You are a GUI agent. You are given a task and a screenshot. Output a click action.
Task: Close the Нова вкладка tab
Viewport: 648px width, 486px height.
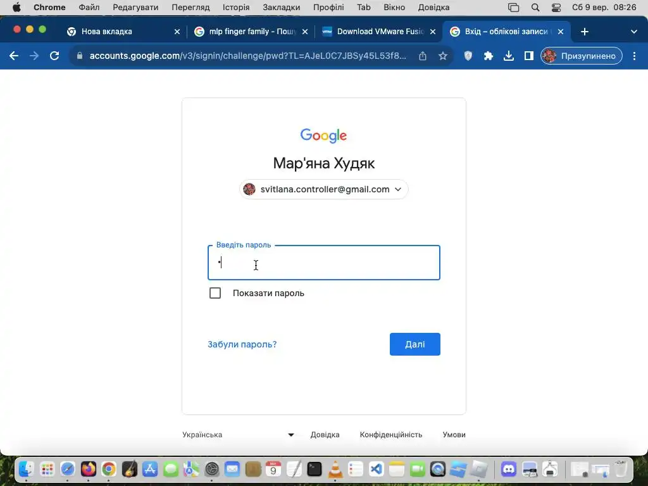pyautogui.click(x=177, y=32)
